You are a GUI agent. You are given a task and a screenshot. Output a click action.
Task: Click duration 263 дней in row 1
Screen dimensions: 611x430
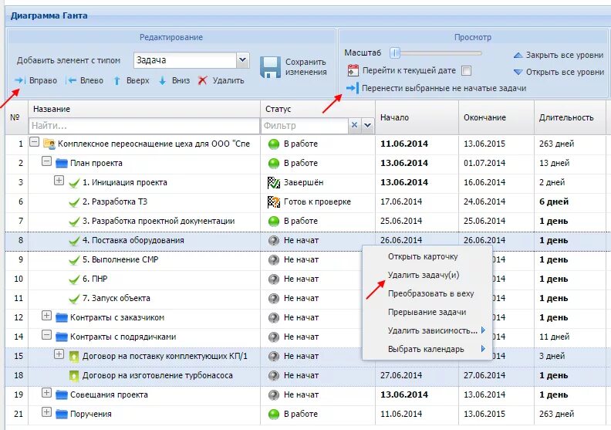556,144
